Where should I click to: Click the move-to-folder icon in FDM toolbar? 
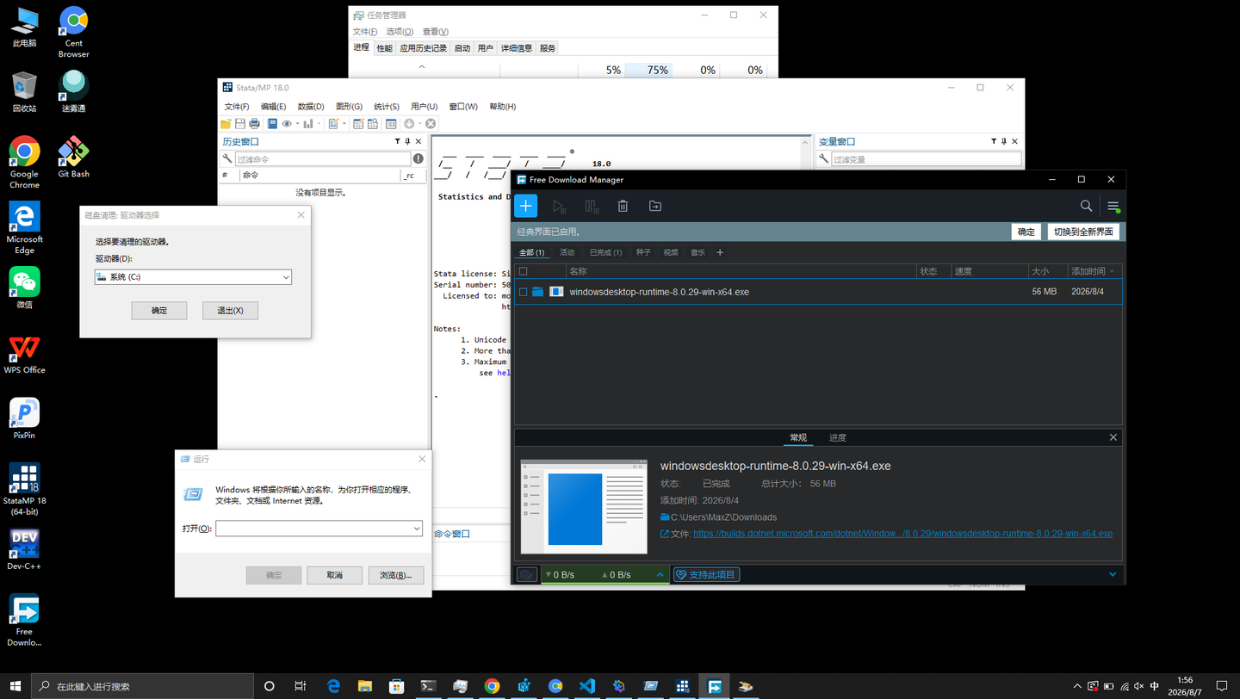pos(655,207)
